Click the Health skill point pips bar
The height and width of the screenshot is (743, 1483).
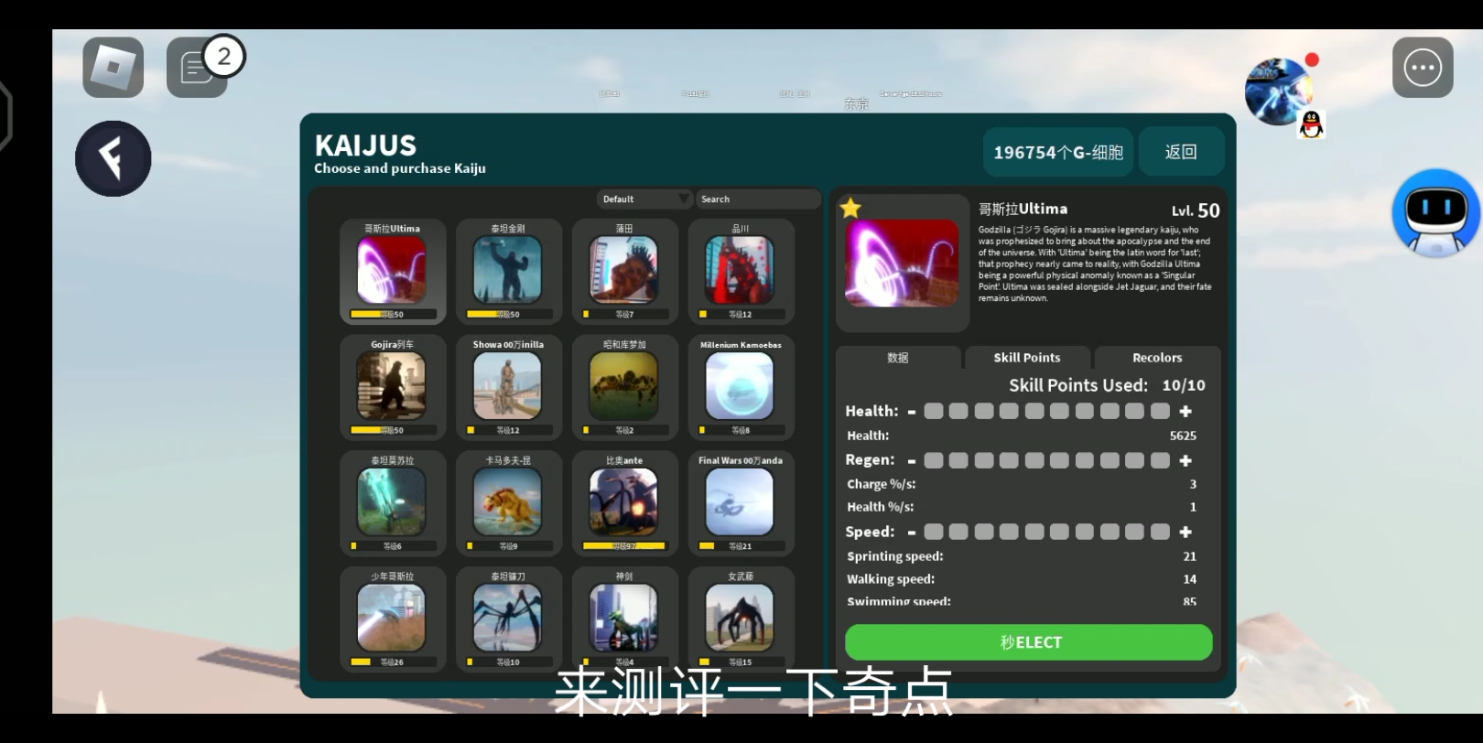[1047, 412]
